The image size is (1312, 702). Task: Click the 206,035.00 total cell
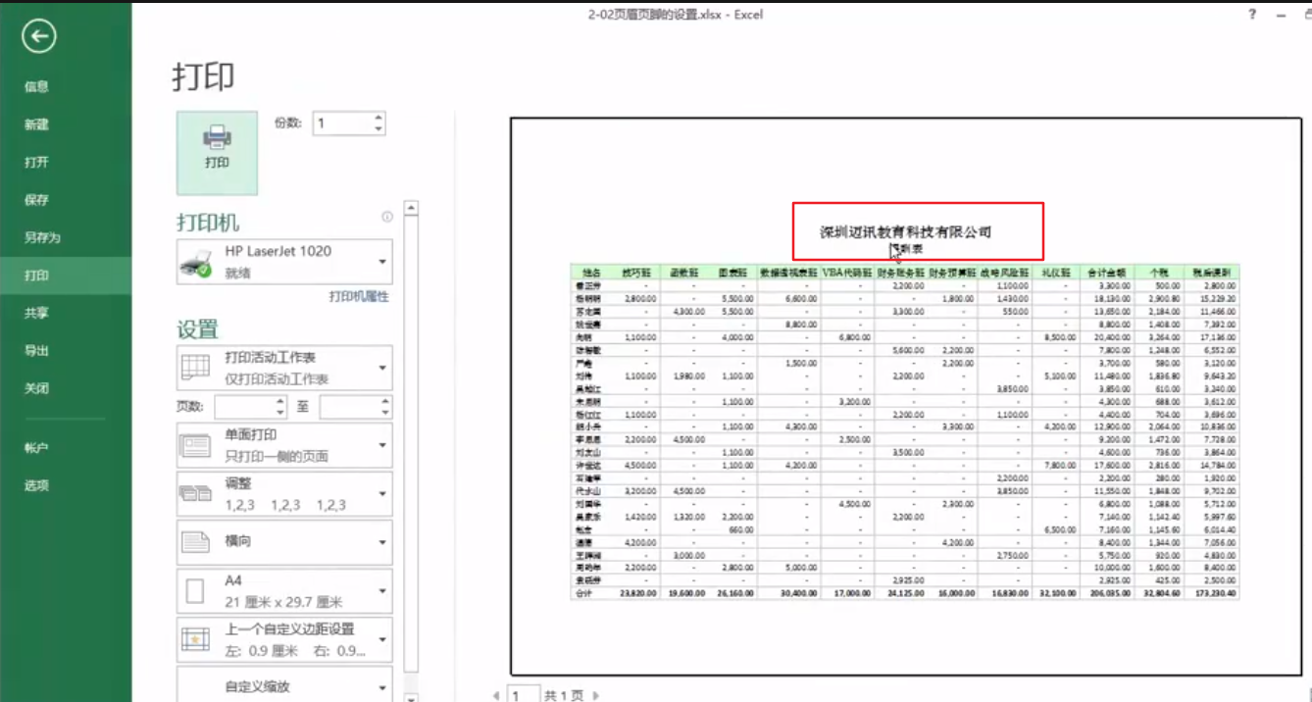coord(1110,593)
